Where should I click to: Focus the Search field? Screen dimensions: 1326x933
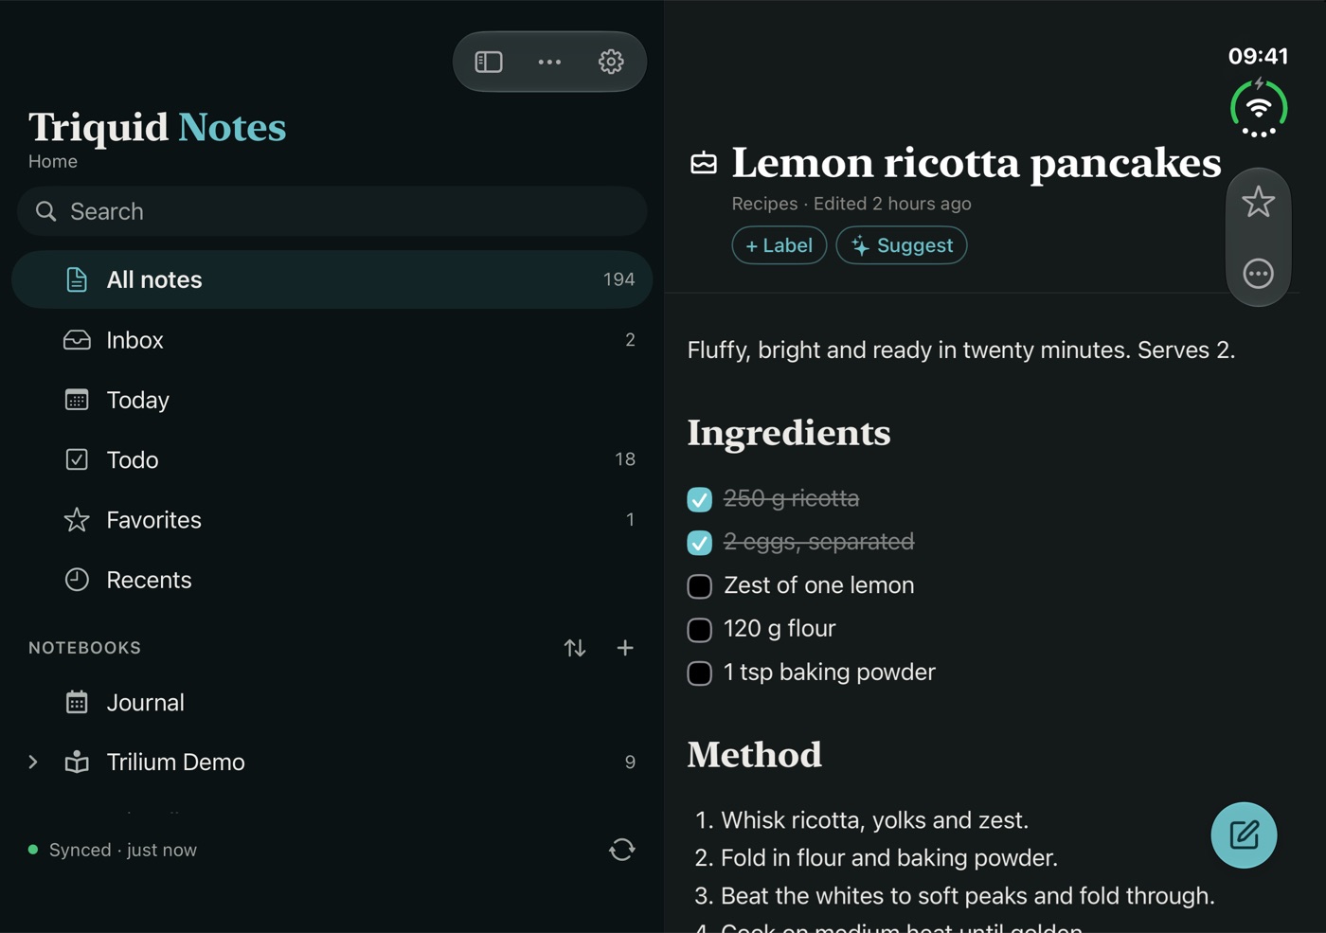pos(331,211)
